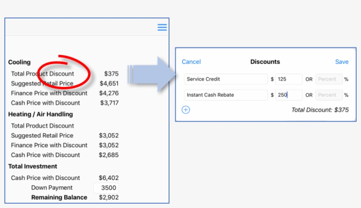The image size is (361, 208).
Task: Click the Service Credit name field
Action: [x=225, y=79]
